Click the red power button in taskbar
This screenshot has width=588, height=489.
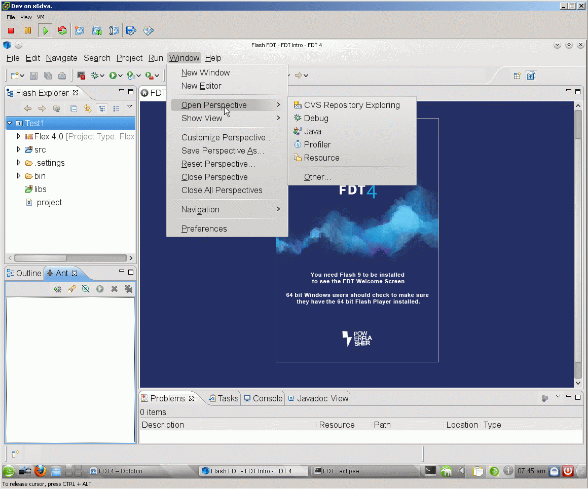568,471
